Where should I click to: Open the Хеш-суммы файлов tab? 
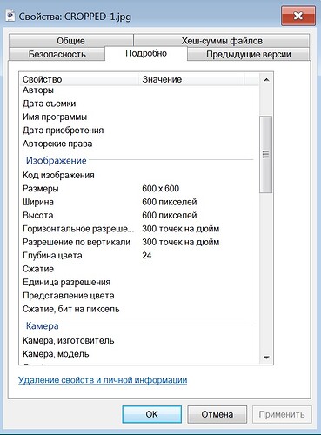(222, 41)
